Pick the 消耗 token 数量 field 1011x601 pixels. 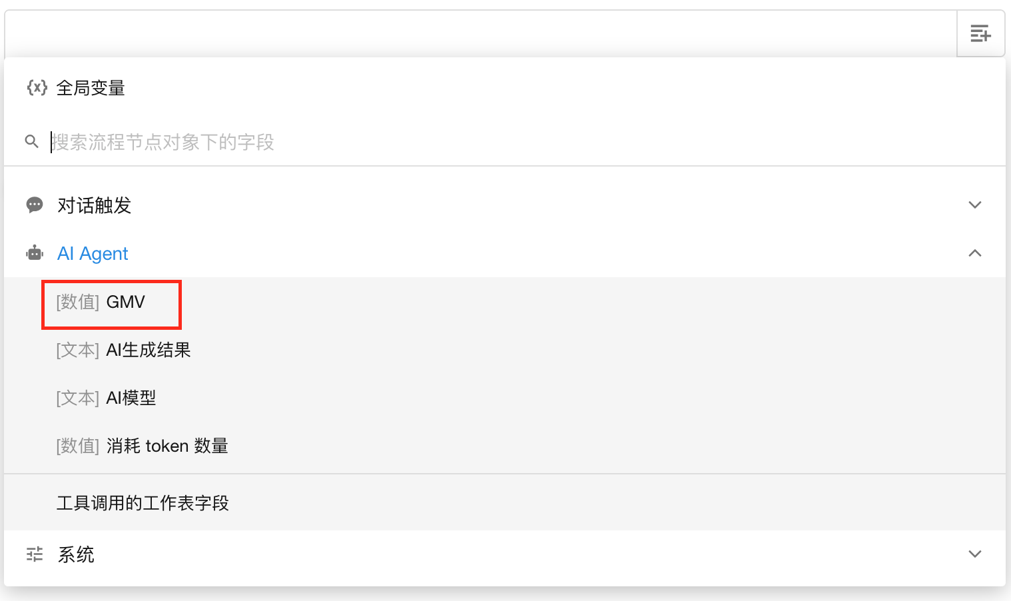(x=143, y=446)
